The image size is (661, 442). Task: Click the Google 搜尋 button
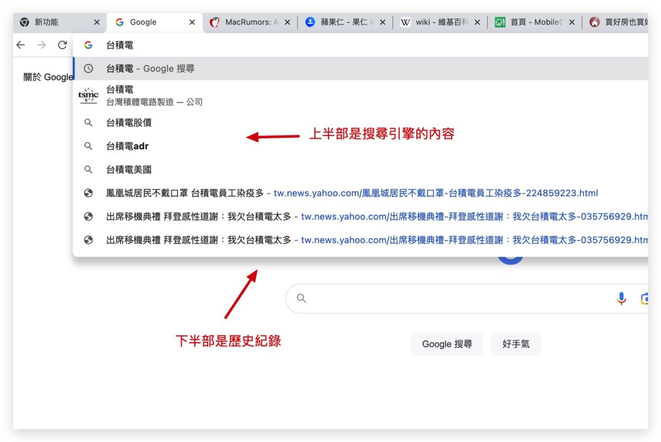(447, 344)
